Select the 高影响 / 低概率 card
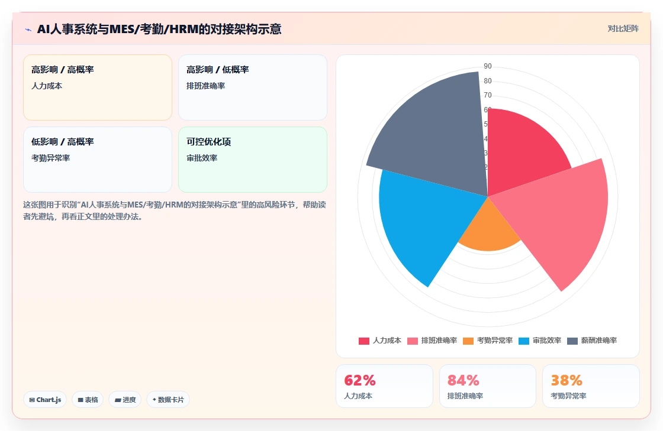 (253, 88)
